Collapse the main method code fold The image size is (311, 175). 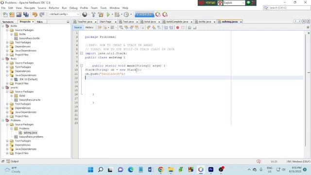point(81,66)
